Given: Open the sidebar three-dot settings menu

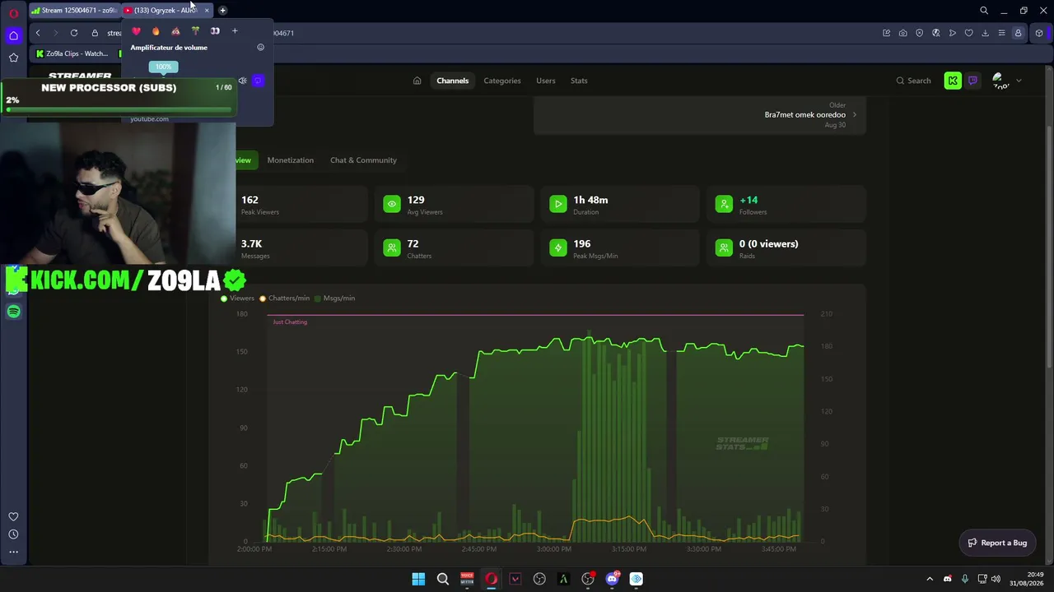Looking at the screenshot, I should tap(13, 552).
